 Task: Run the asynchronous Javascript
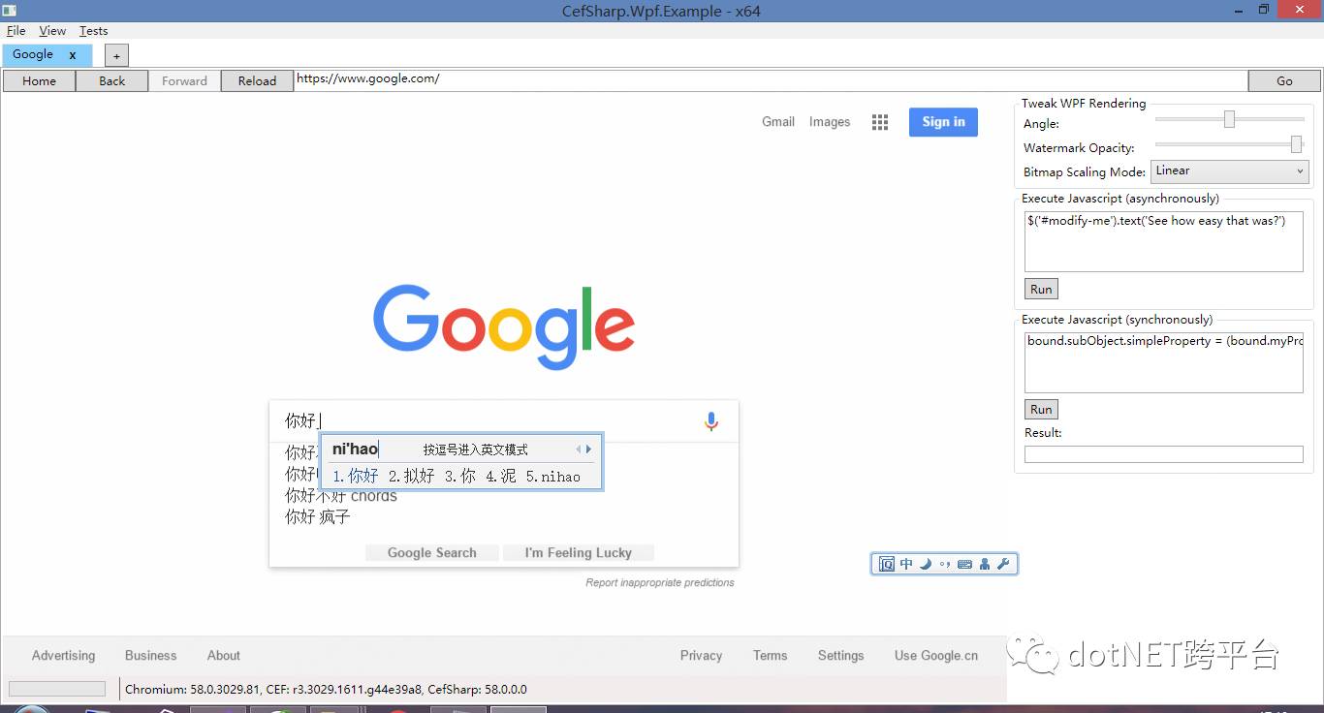[1041, 289]
